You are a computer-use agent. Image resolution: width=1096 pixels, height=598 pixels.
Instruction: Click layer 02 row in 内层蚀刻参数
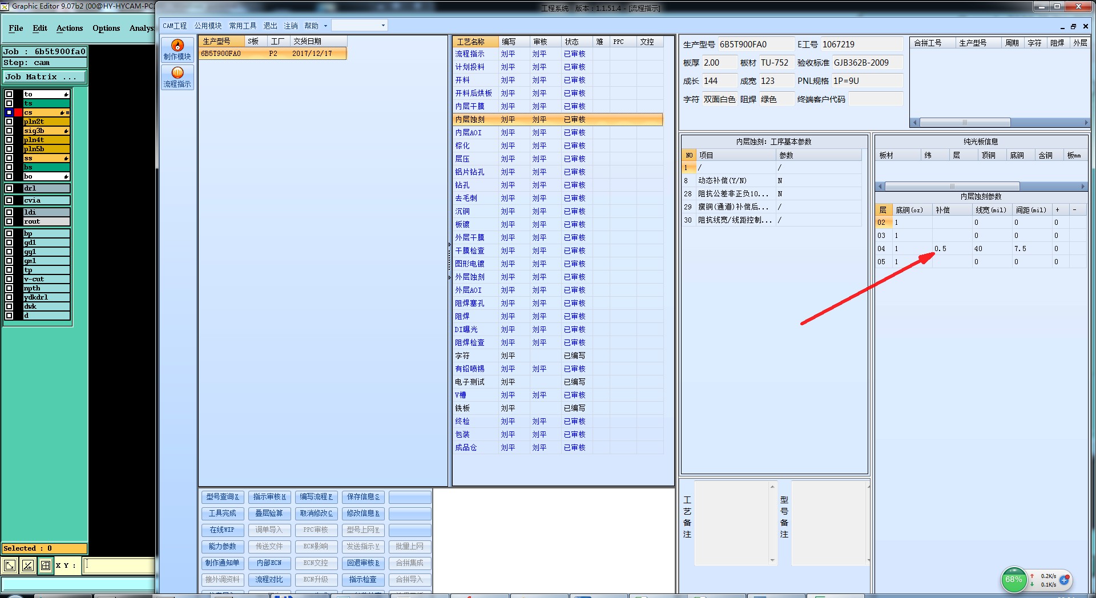click(x=980, y=223)
